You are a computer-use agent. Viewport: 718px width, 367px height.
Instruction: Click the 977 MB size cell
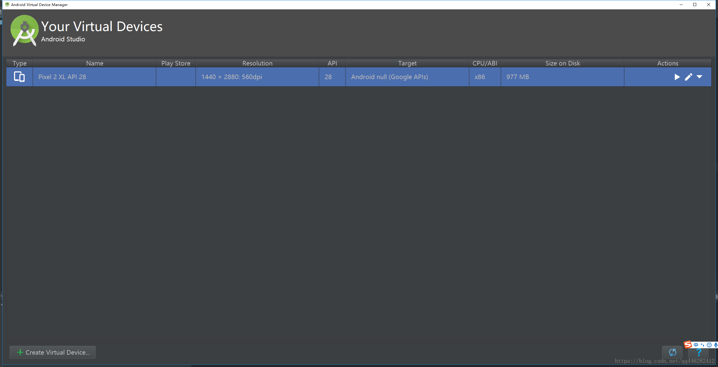[563, 77]
